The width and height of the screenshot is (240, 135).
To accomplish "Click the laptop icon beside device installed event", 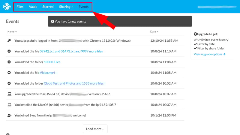I will pyautogui.click(x=9, y=105).
